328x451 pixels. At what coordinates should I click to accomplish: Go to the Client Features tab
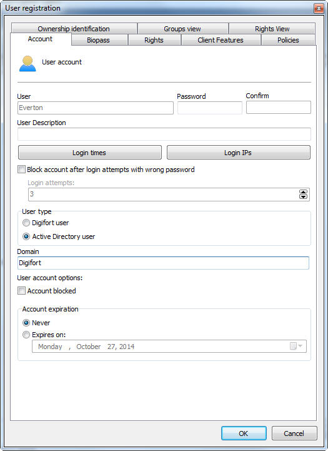[221, 40]
